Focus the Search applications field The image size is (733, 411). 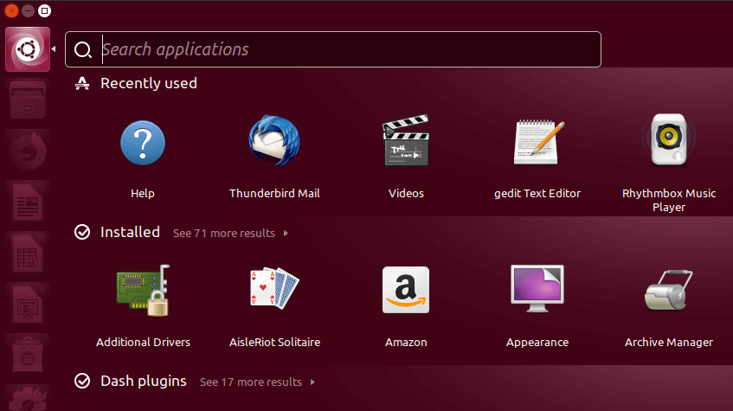tap(333, 49)
